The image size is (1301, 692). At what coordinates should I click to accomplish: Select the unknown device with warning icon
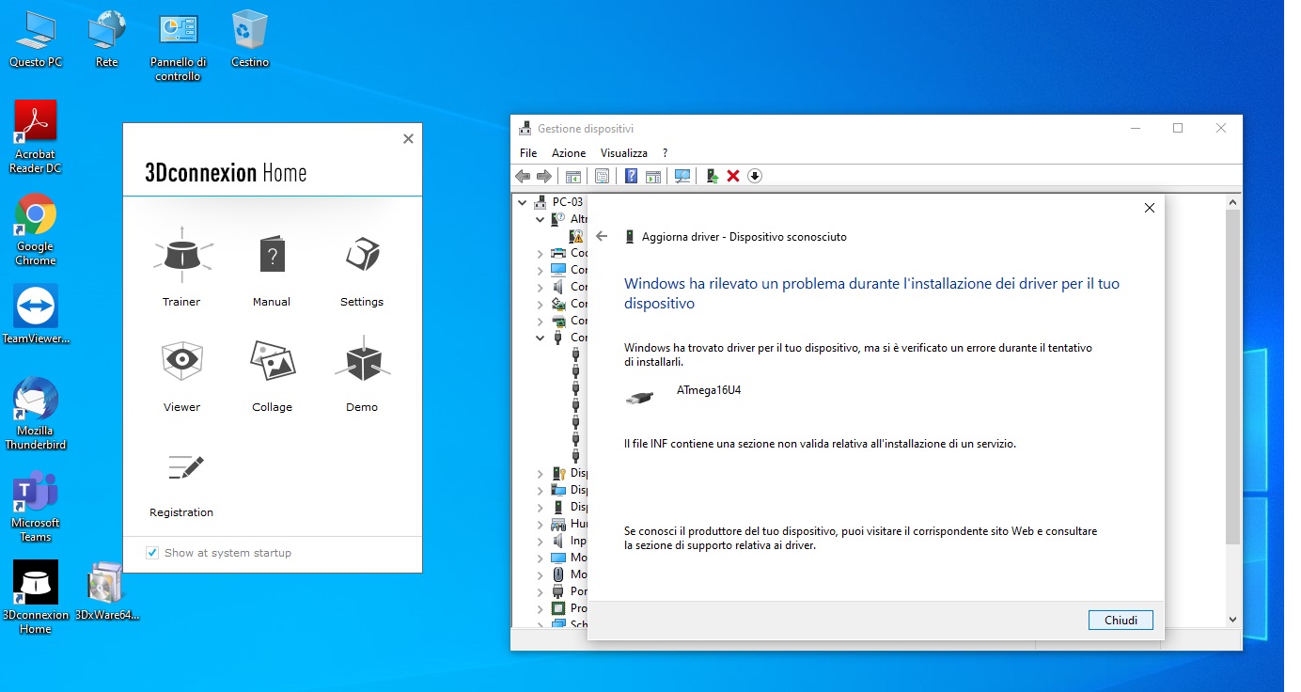click(x=577, y=236)
